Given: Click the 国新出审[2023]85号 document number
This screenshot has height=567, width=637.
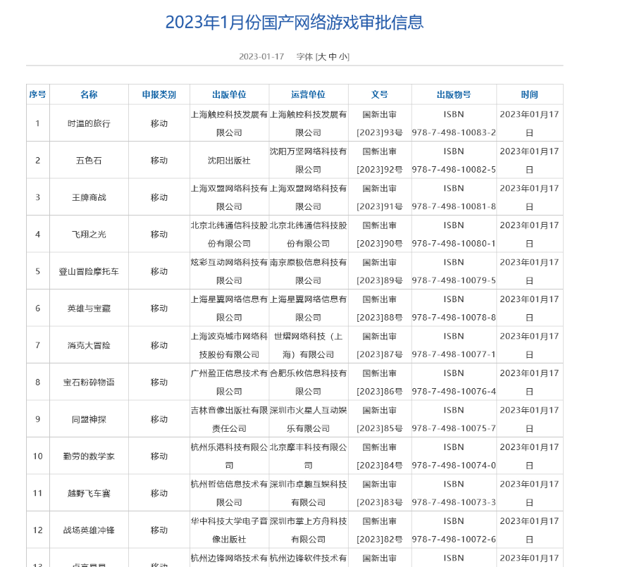Looking at the screenshot, I should click(x=381, y=418).
